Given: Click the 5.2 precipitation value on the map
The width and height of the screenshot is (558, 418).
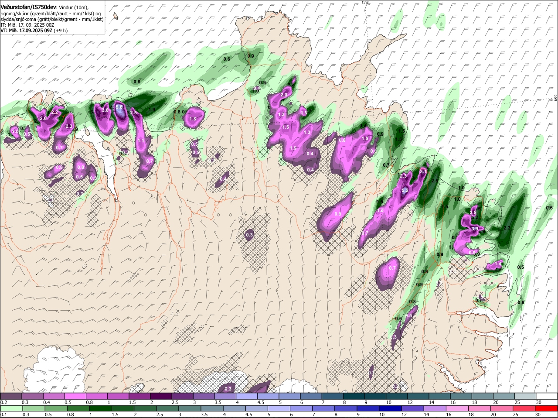Looking at the screenshot, I should 405,190.
